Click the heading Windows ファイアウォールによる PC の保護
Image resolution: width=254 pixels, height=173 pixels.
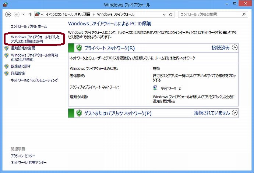(x=109, y=24)
